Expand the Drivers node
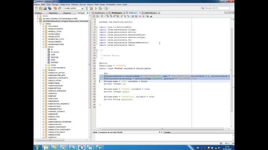This screenshot has width=268, height=150. click(x=38, y=16)
